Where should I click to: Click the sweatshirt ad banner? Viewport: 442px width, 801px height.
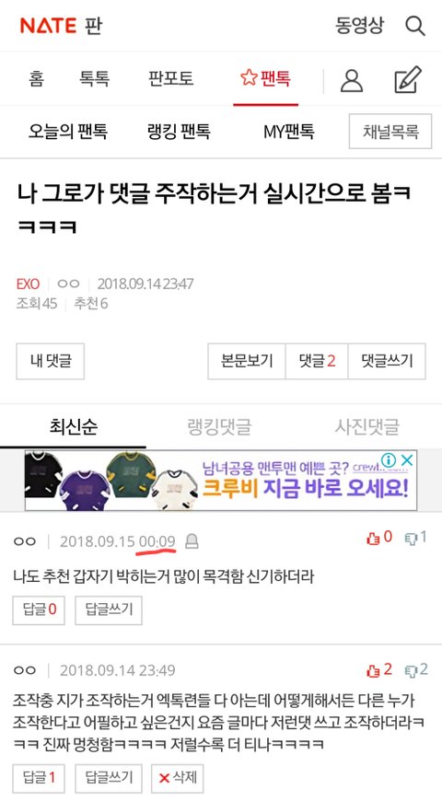tap(221, 481)
